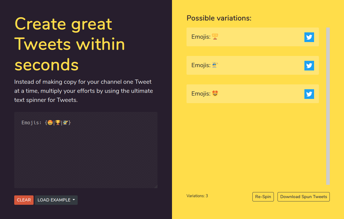This screenshot has height=219, width=344.
Task: Click the 'Variations: 3' counter text
Action: click(x=197, y=196)
